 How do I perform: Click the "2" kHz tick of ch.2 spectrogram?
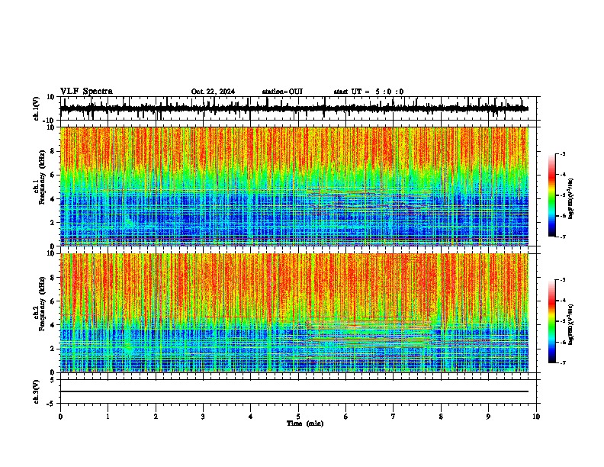click(53, 349)
